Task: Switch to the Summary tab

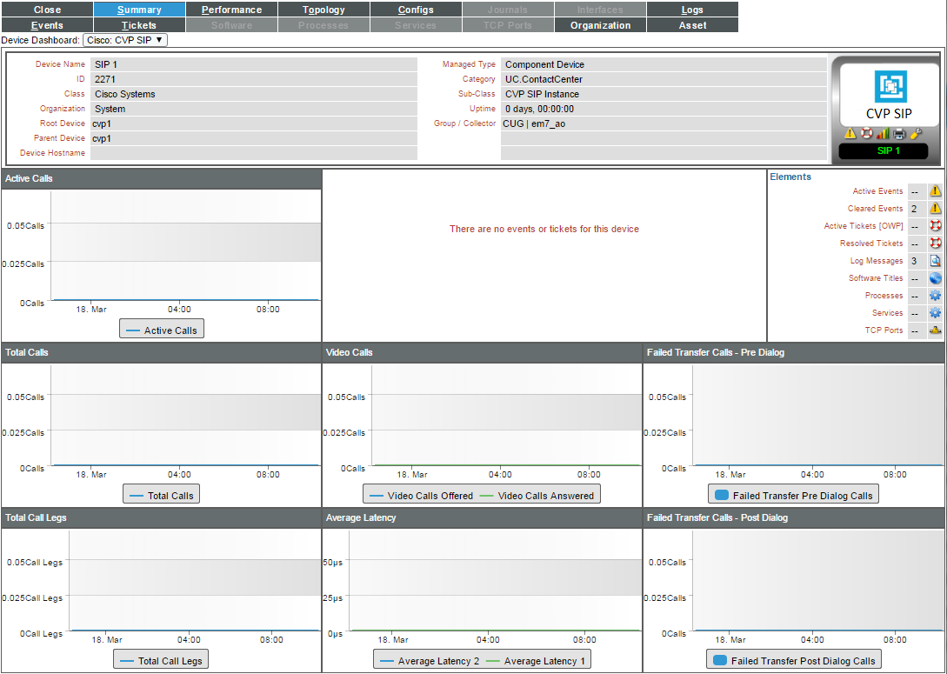Action: [x=139, y=10]
